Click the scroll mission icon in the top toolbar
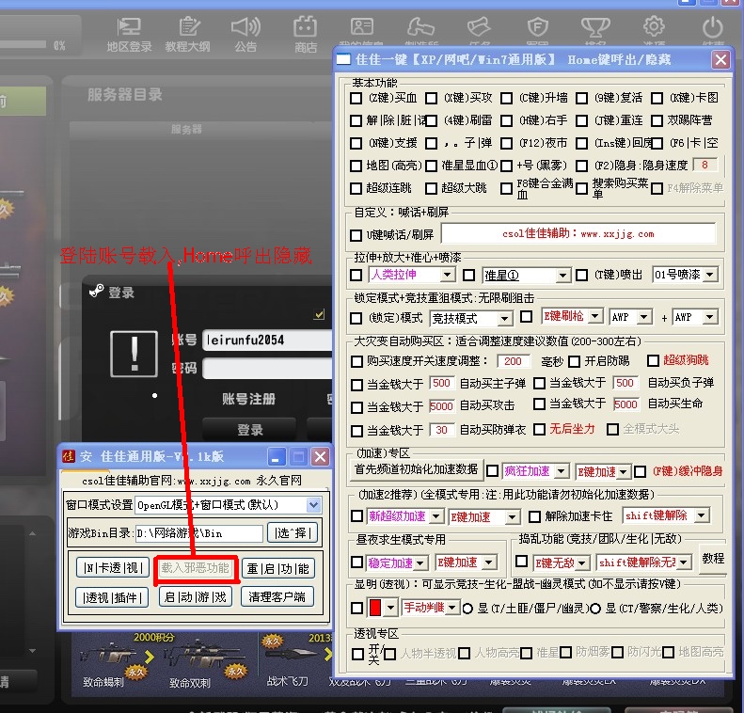The width and height of the screenshot is (744, 713). pos(478,27)
